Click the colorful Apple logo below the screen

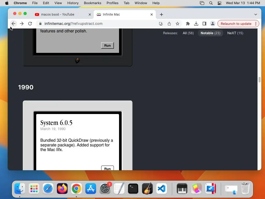pos(77,60)
